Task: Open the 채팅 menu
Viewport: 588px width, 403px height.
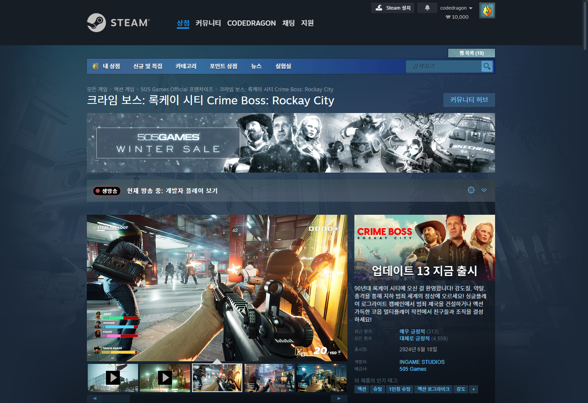Action: click(x=288, y=23)
